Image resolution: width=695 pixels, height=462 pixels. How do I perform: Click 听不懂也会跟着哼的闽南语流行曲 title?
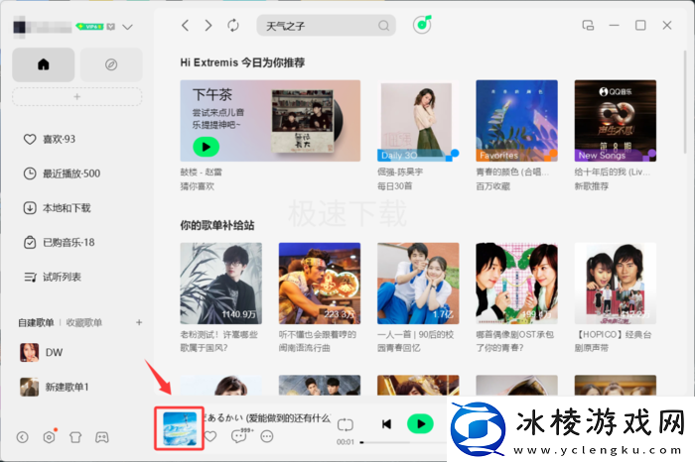[318, 341]
